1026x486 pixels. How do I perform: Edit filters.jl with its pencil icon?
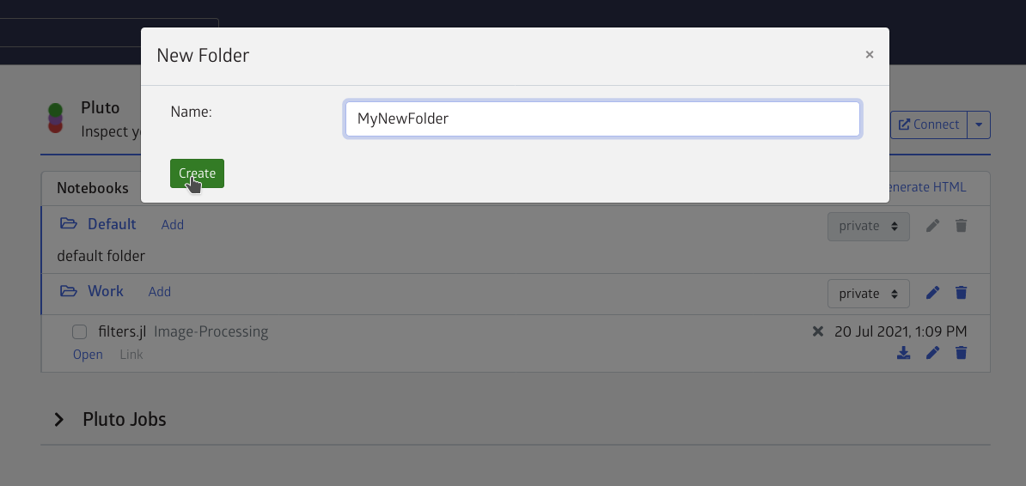pos(933,353)
